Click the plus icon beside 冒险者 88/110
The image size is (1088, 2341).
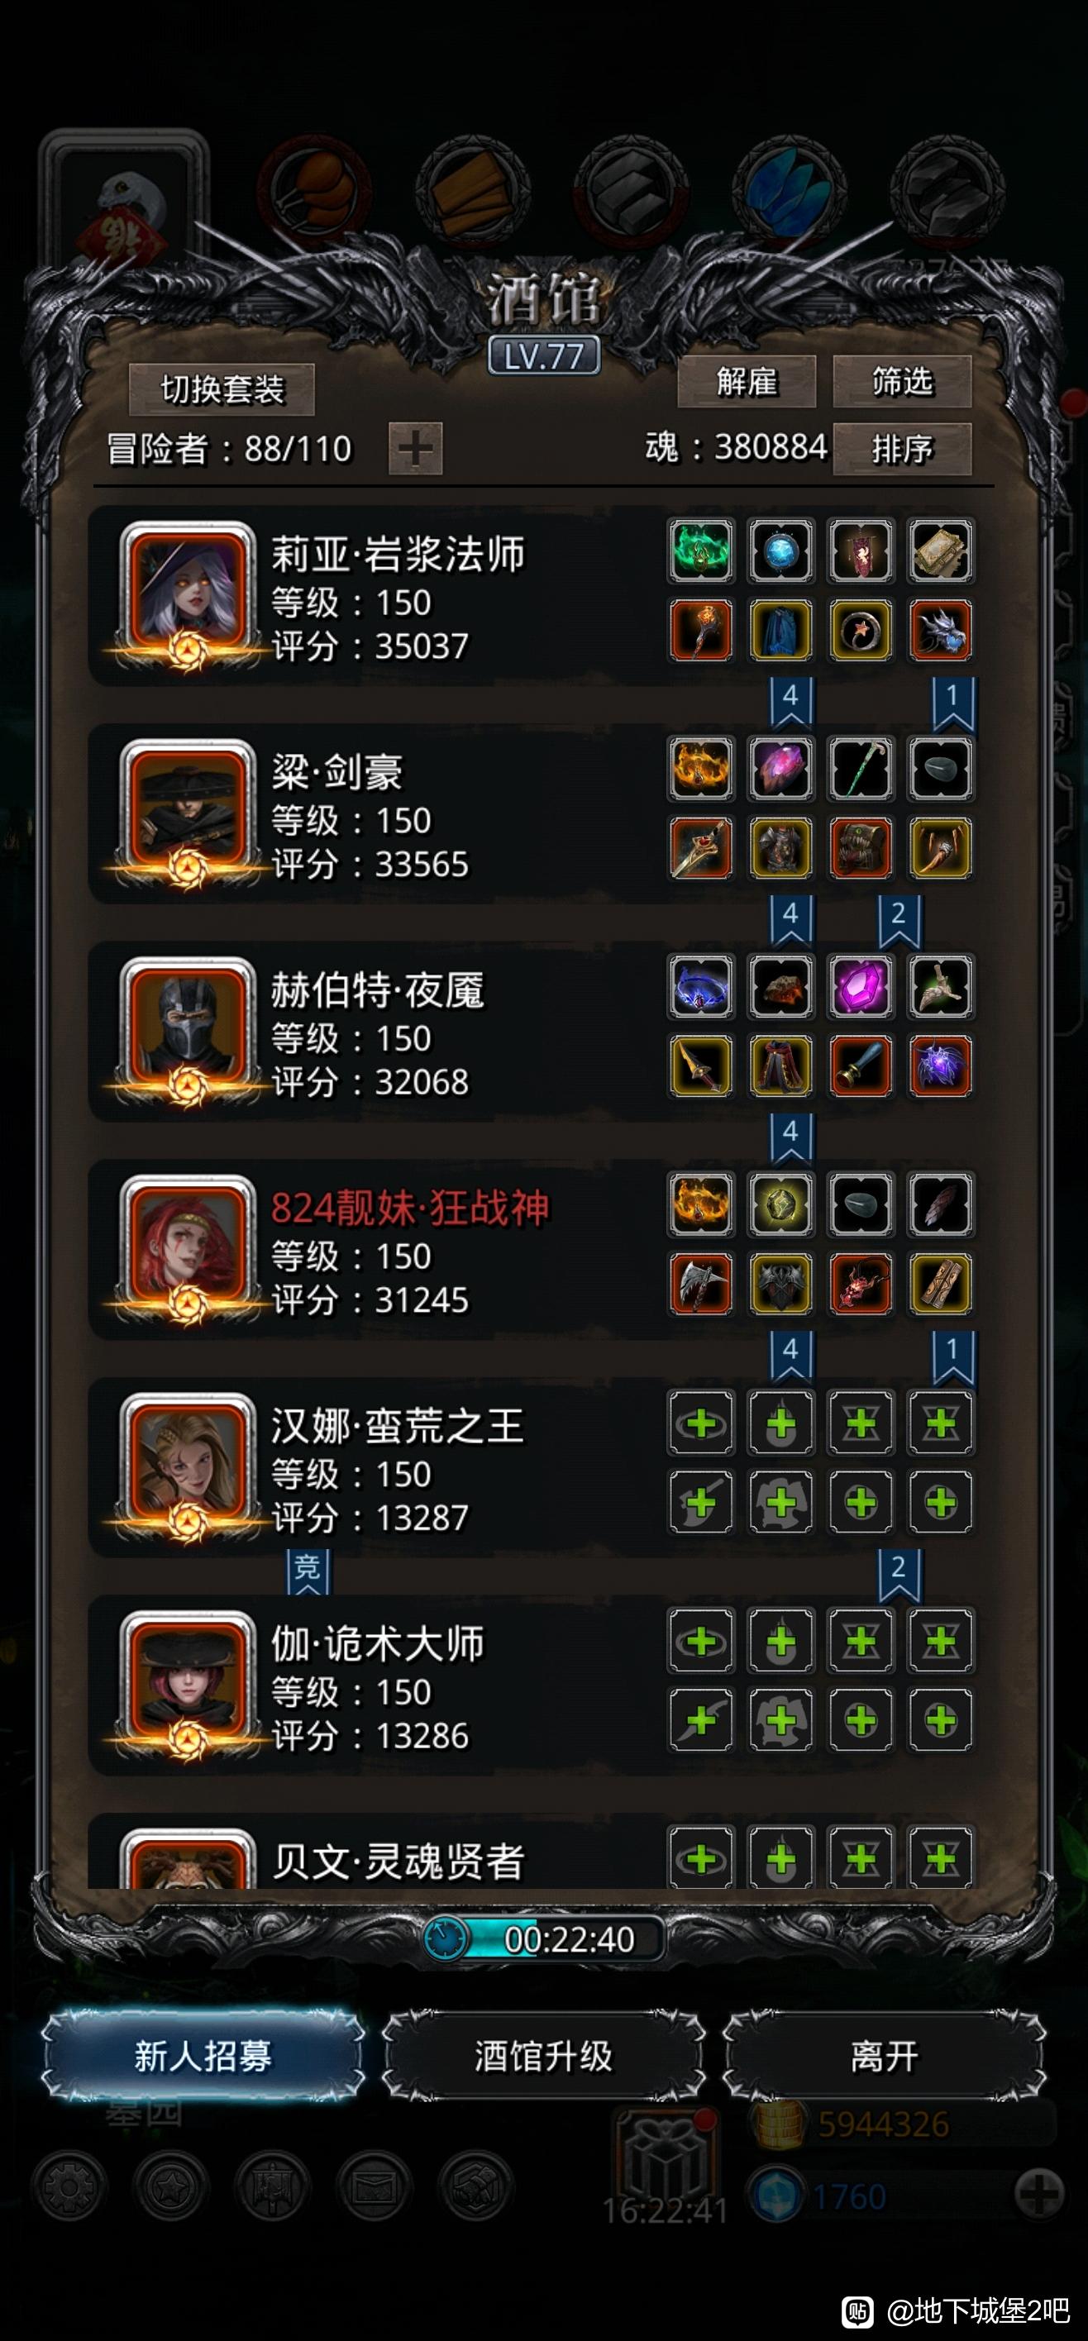[x=415, y=448]
